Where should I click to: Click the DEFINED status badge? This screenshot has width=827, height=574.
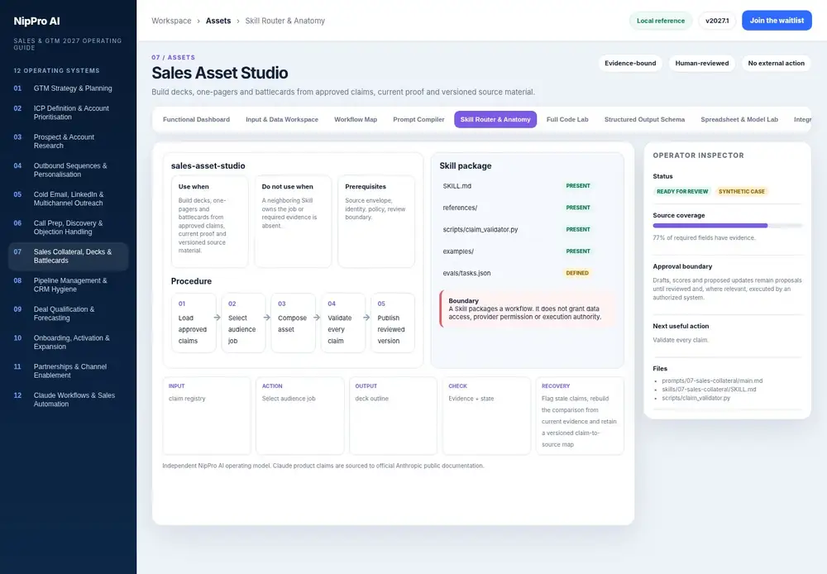point(577,273)
